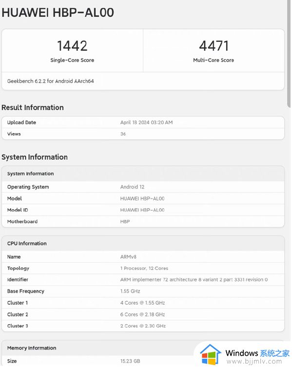Viewport: 292px width, 368px height.
Task: Click the Upload Date label
Action: [x=21, y=122]
